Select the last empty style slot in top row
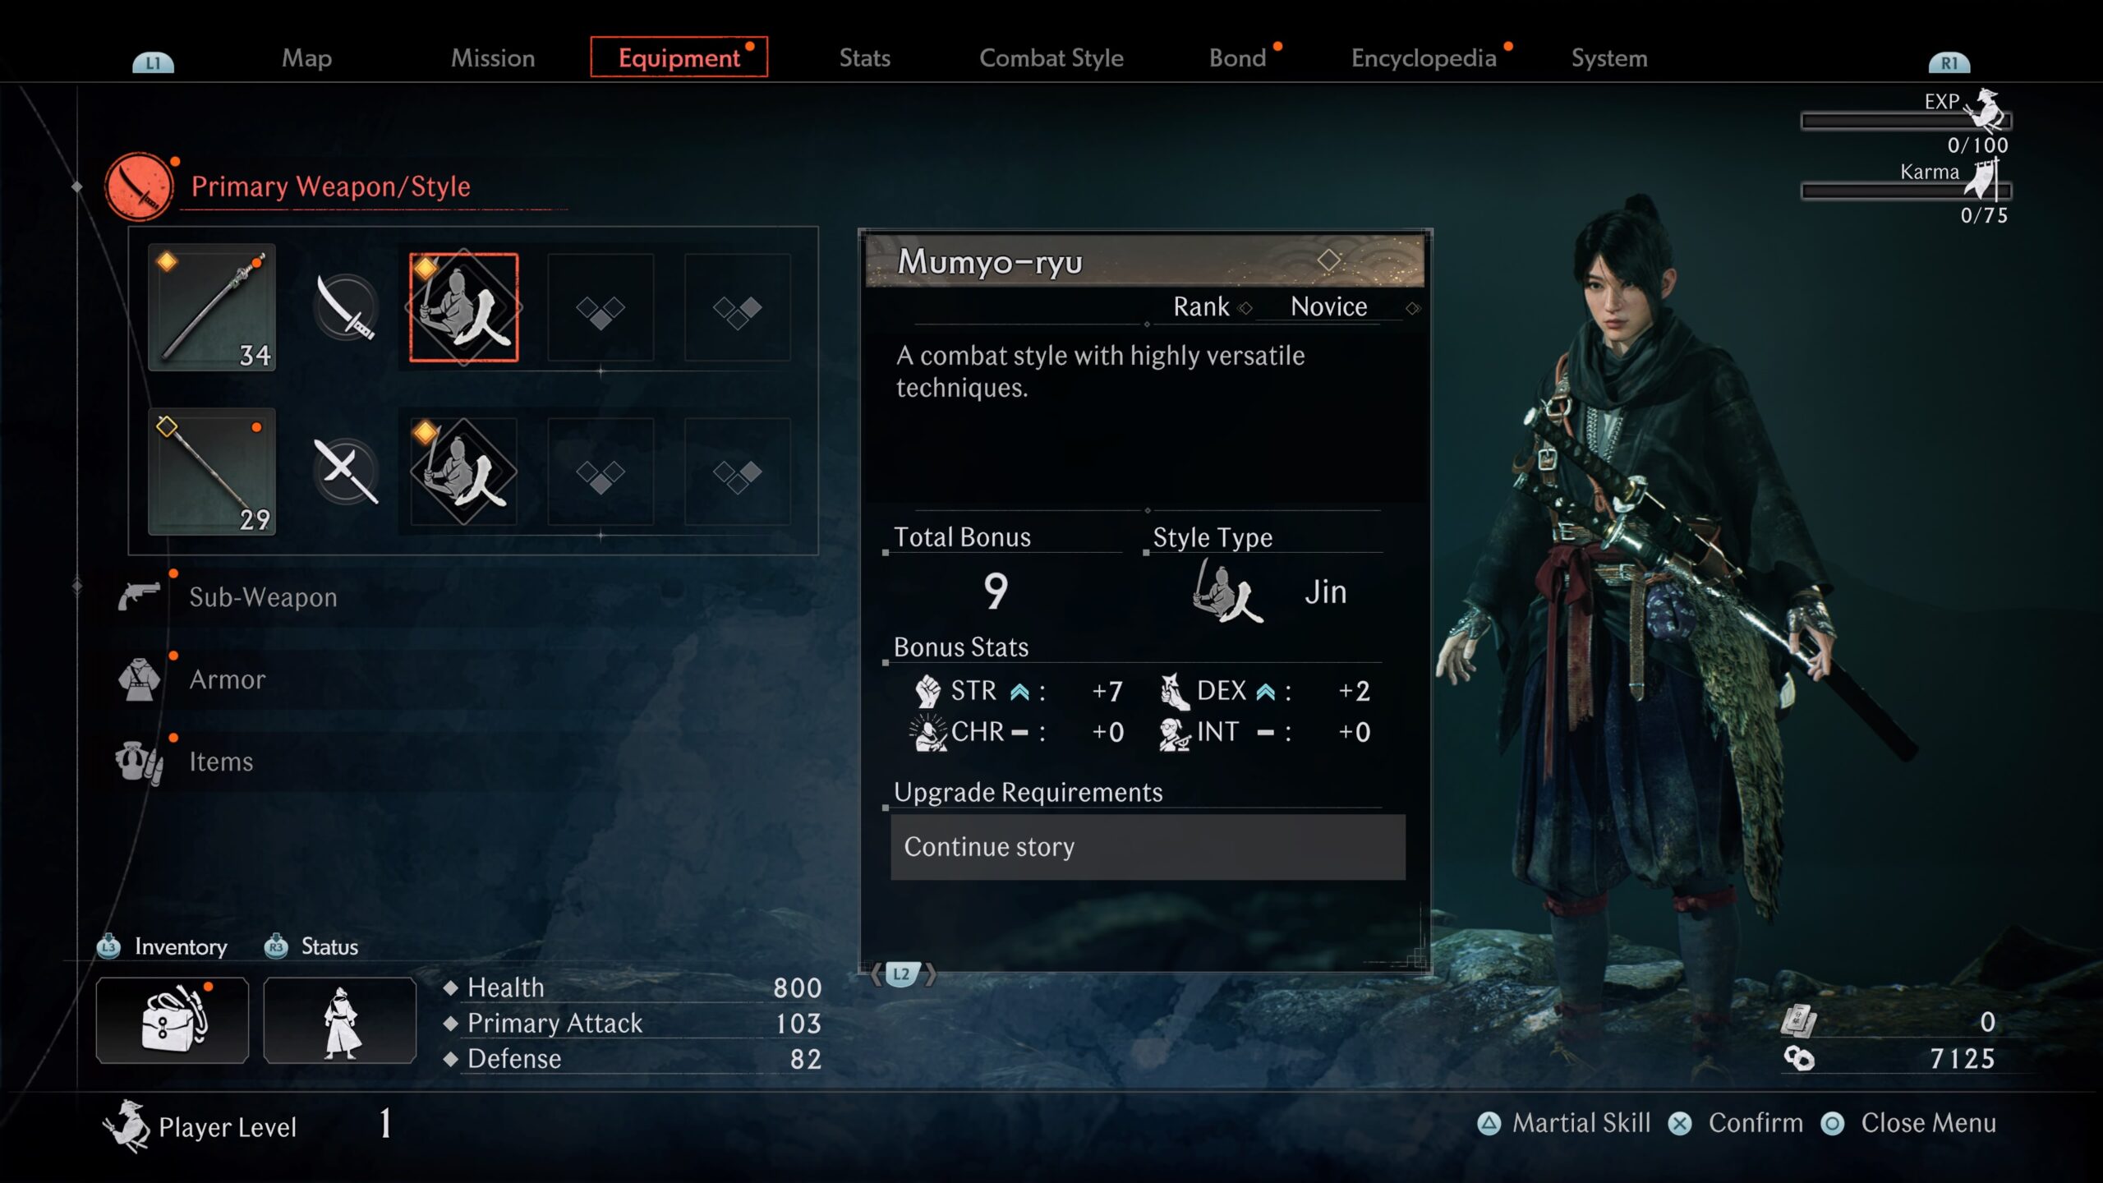 pos(738,307)
